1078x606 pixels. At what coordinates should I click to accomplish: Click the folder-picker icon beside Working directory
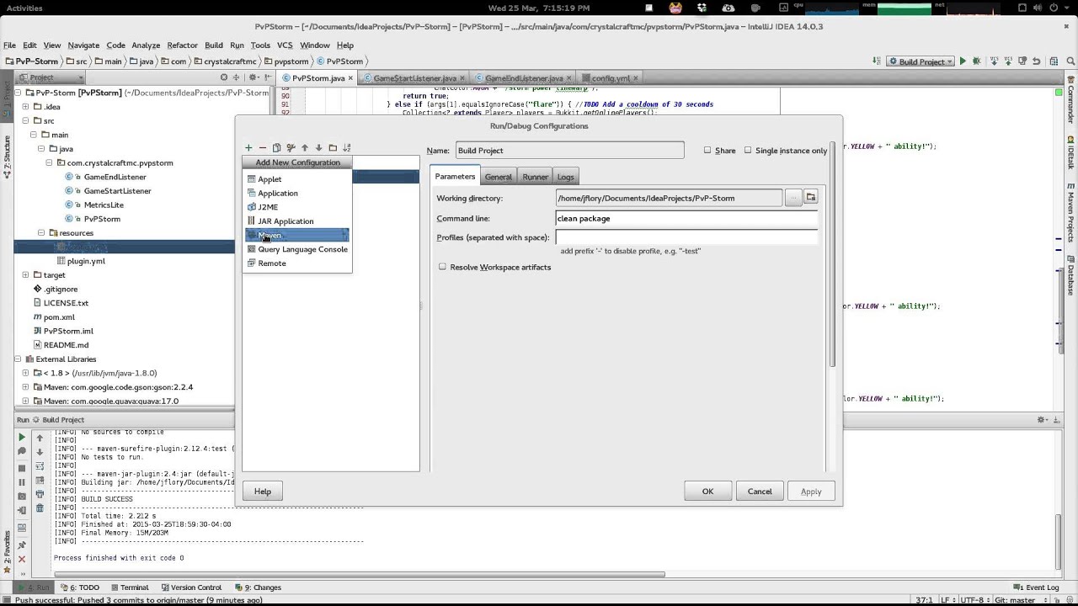[x=811, y=198]
